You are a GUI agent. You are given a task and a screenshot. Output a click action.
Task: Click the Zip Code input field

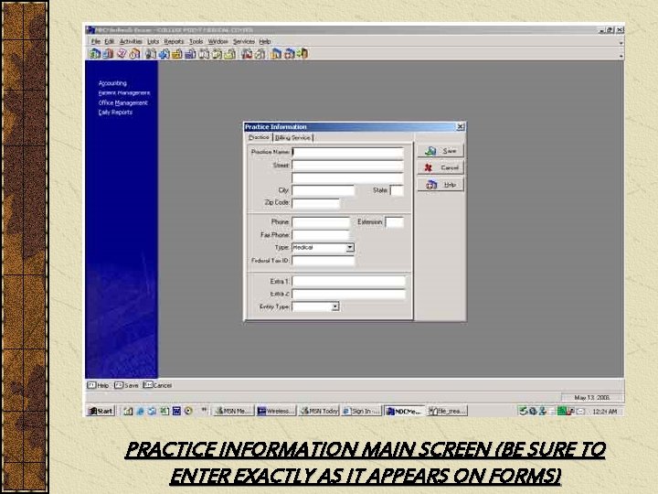point(315,203)
